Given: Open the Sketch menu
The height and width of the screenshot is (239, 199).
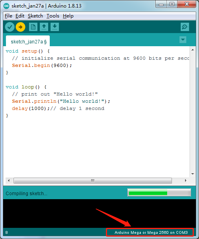Looking at the screenshot, I should 35,16.
